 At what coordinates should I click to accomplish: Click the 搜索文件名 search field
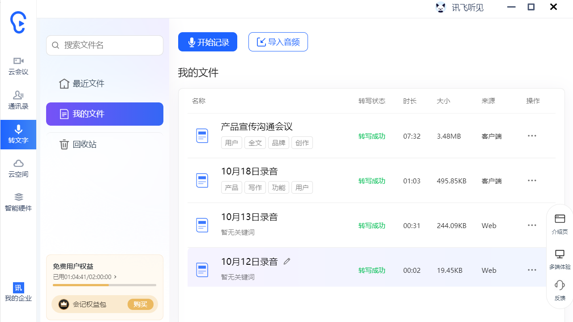coord(105,45)
